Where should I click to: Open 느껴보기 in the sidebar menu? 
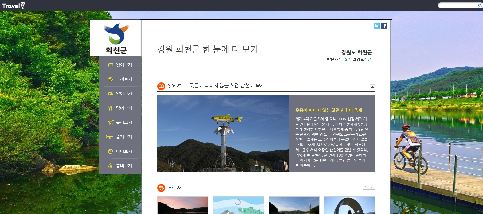[120, 79]
